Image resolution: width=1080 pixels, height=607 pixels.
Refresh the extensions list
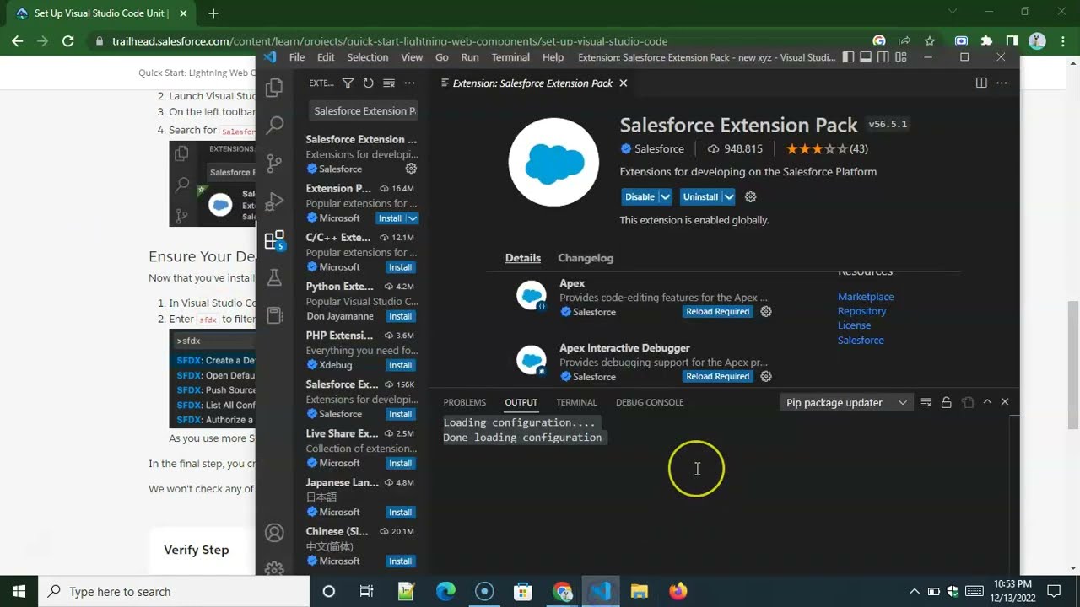tap(368, 83)
